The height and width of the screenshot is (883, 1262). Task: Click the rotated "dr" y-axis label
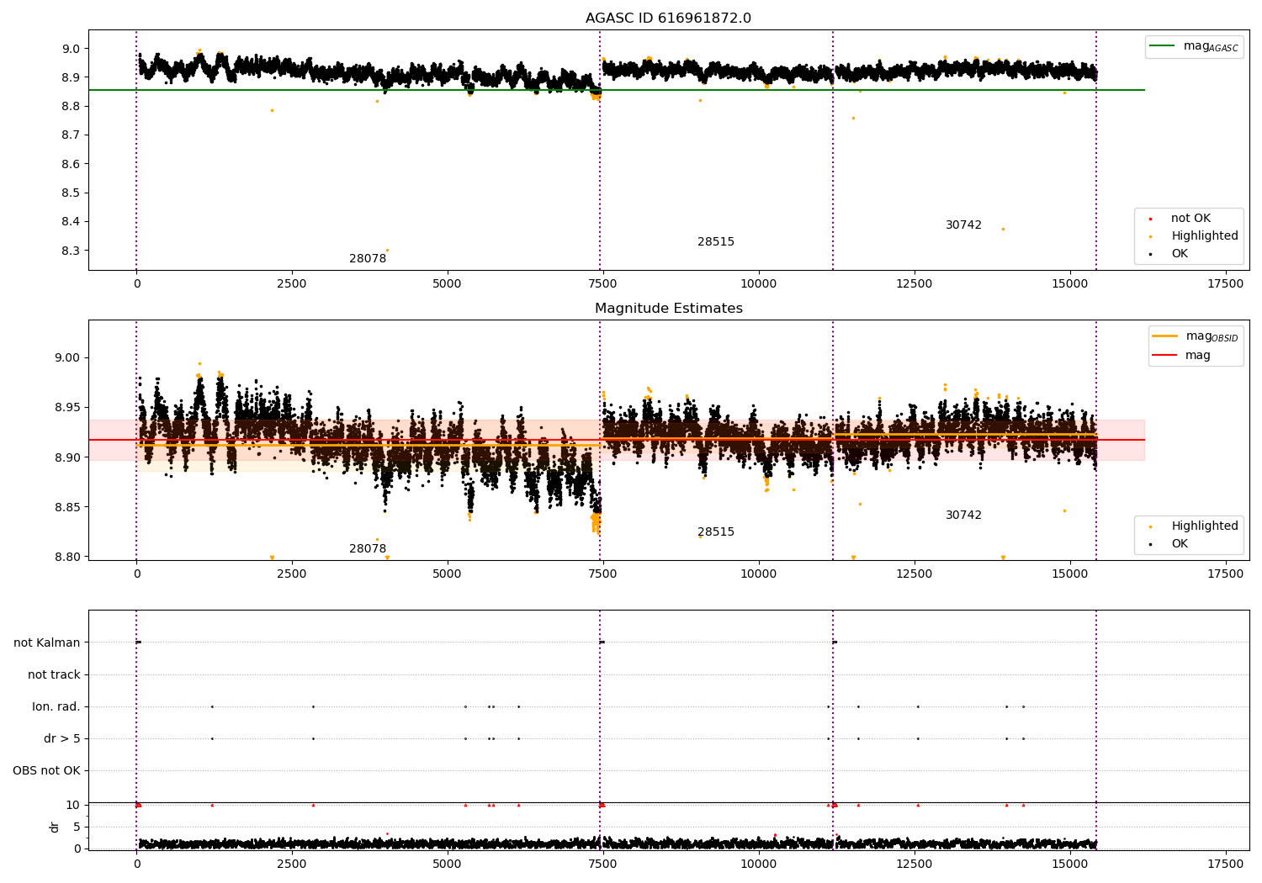[55, 827]
